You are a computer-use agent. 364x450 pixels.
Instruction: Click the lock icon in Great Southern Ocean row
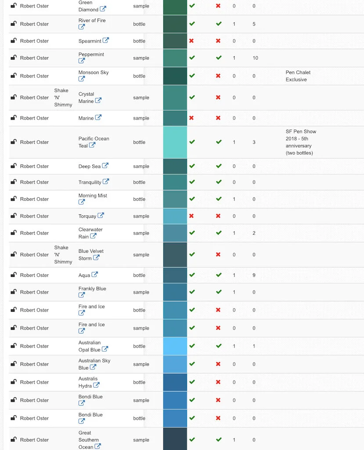[x=14, y=439]
